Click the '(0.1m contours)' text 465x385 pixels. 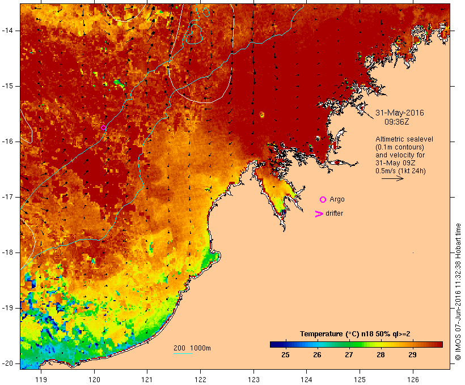400,147
